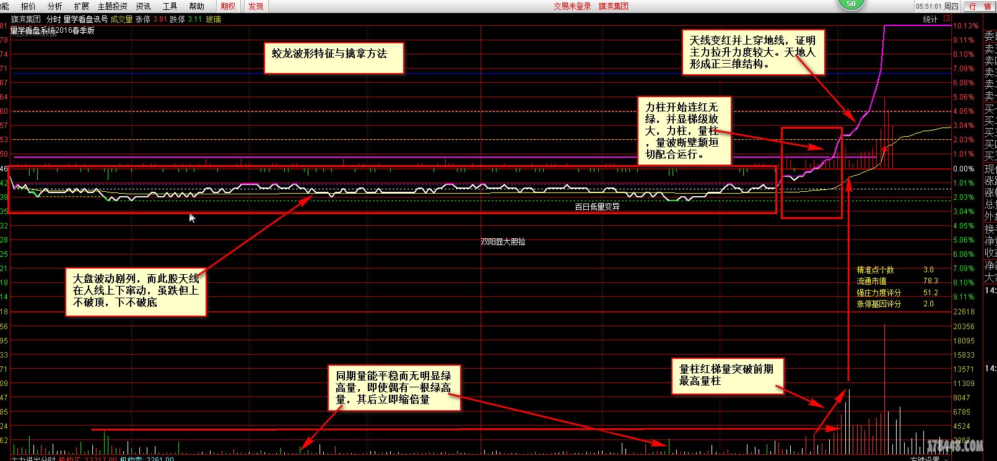The width and height of the screenshot is (997, 461).
Task: Click the 0.00% axis baseline label
Action: click(x=964, y=168)
